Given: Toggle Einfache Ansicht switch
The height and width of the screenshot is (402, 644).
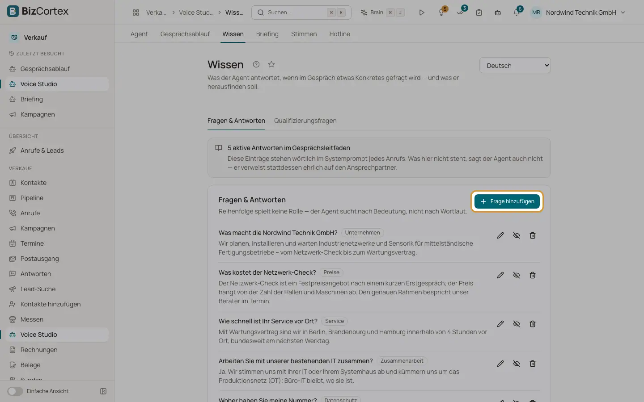Looking at the screenshot, I should 15,391.
